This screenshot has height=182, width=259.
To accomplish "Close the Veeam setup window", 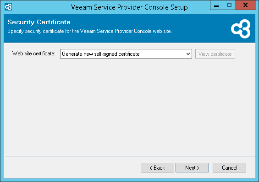I will (x=245, y=5).
